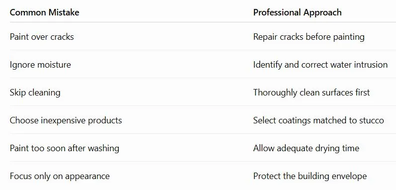Screen dimensions: 396x190
Task: Select Repair cracks before painting text
Action: point(309,37)
